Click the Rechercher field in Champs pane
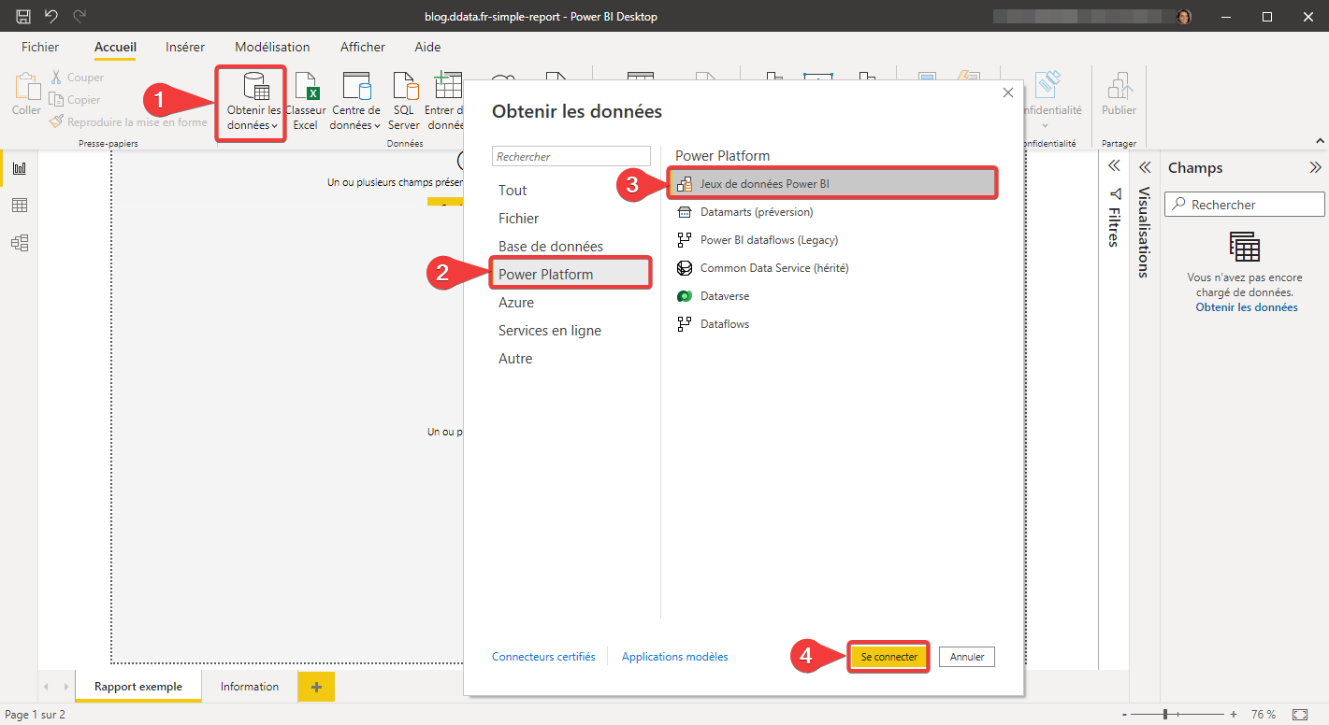Screen dimensions: 1329x725 tap(1245, 205)
